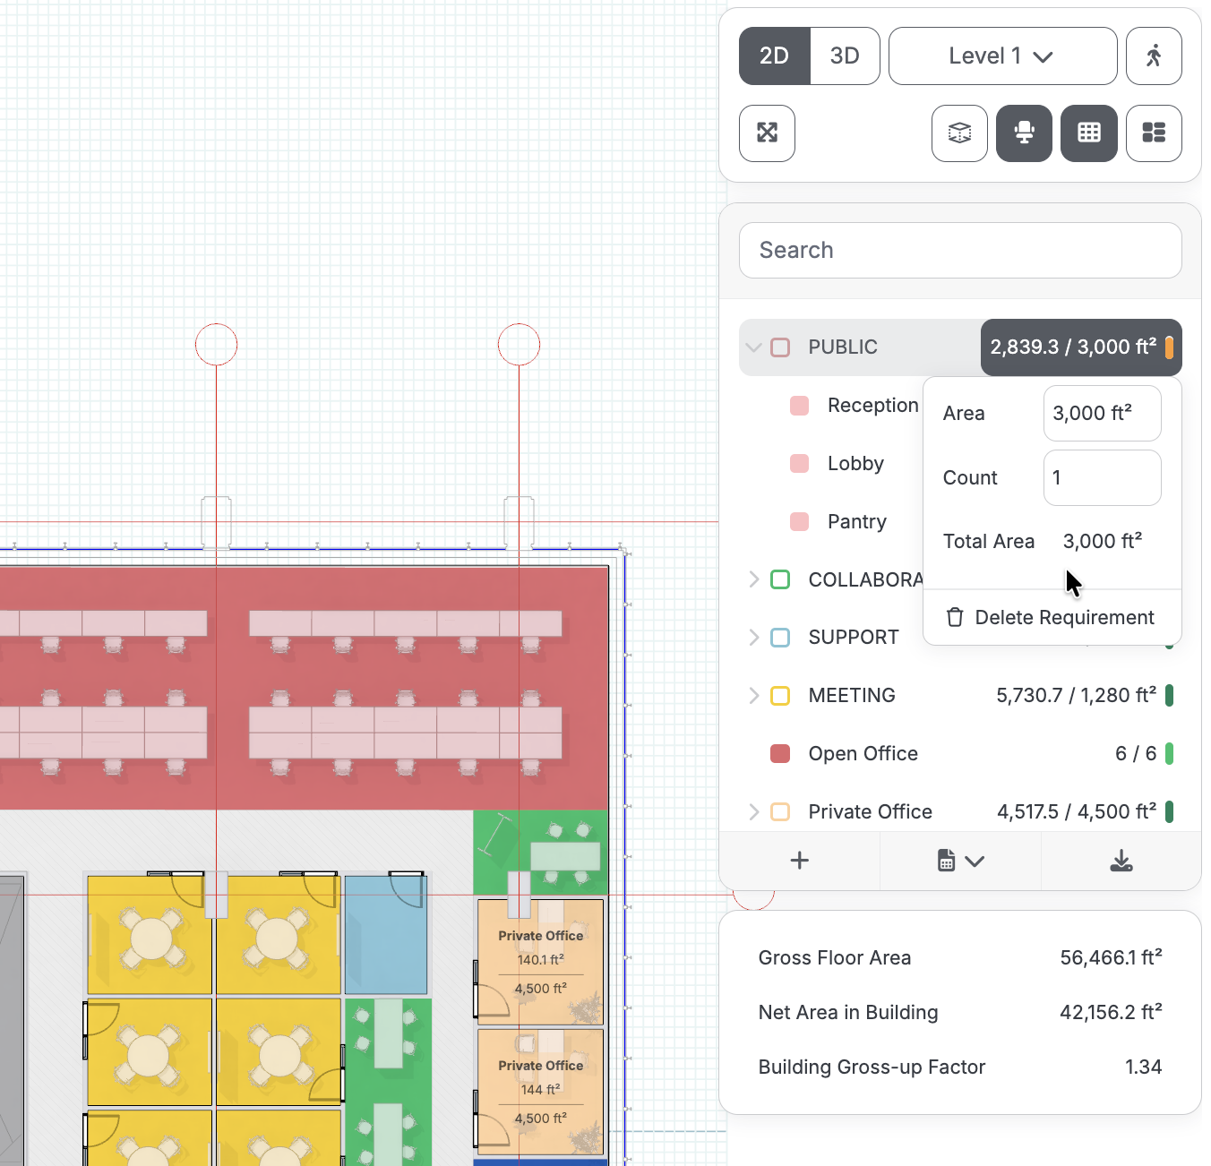Collapse the PUBLIC group chevron
The height and width of the screenshot is (1166, 1211).
click(753, 347)
